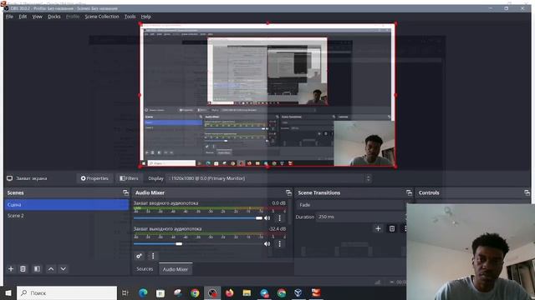This screenshot has height=300, width=535.
Task: Open the Edit menu
Action: coord(23,17)
